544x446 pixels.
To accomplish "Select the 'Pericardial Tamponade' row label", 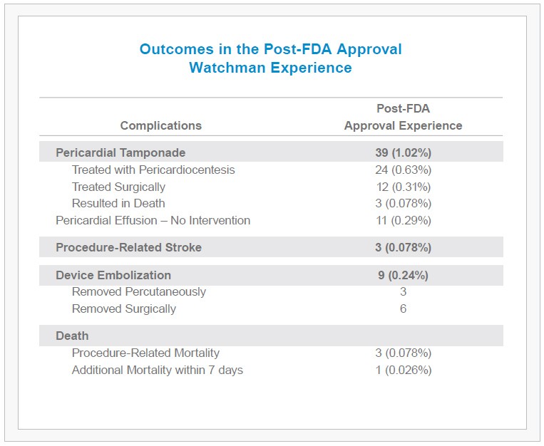I will 120,152.
